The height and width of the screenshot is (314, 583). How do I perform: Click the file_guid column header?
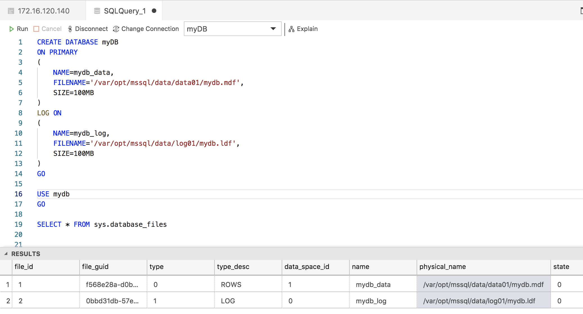coord(95,267)
